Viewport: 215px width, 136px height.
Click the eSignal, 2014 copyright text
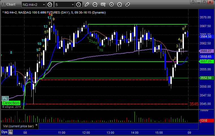[x=12, y=107]
